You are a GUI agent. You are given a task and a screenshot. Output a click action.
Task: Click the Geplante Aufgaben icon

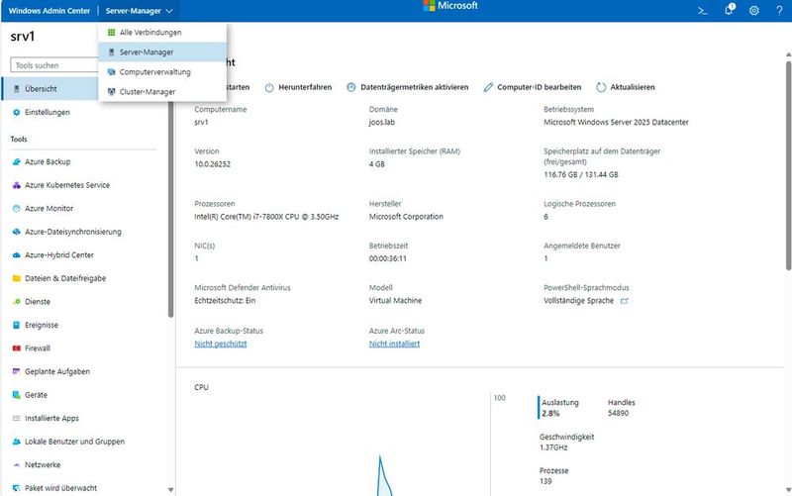tap(16, 371)
